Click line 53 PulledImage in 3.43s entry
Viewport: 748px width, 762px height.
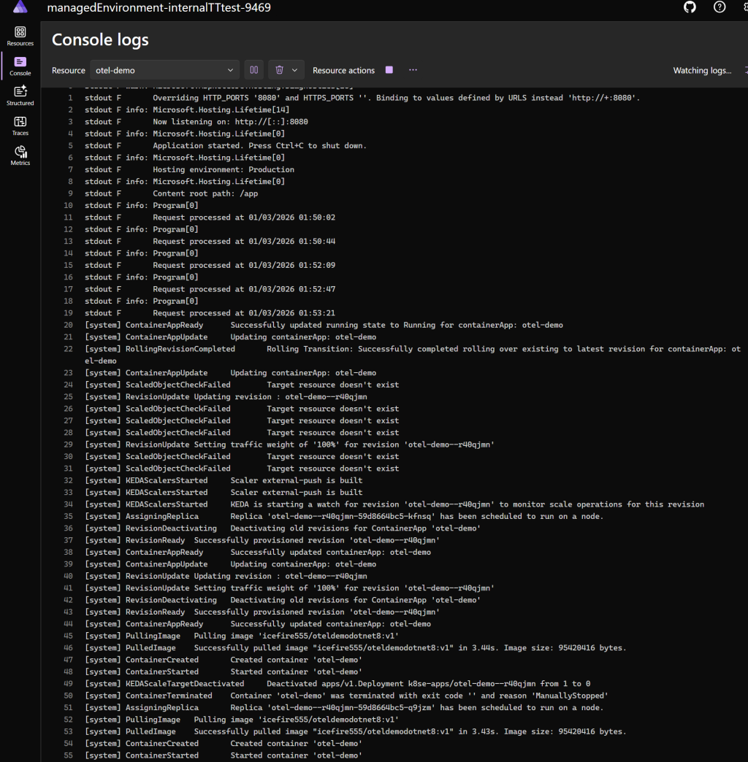pyautogui.click(x=356, y=731)
